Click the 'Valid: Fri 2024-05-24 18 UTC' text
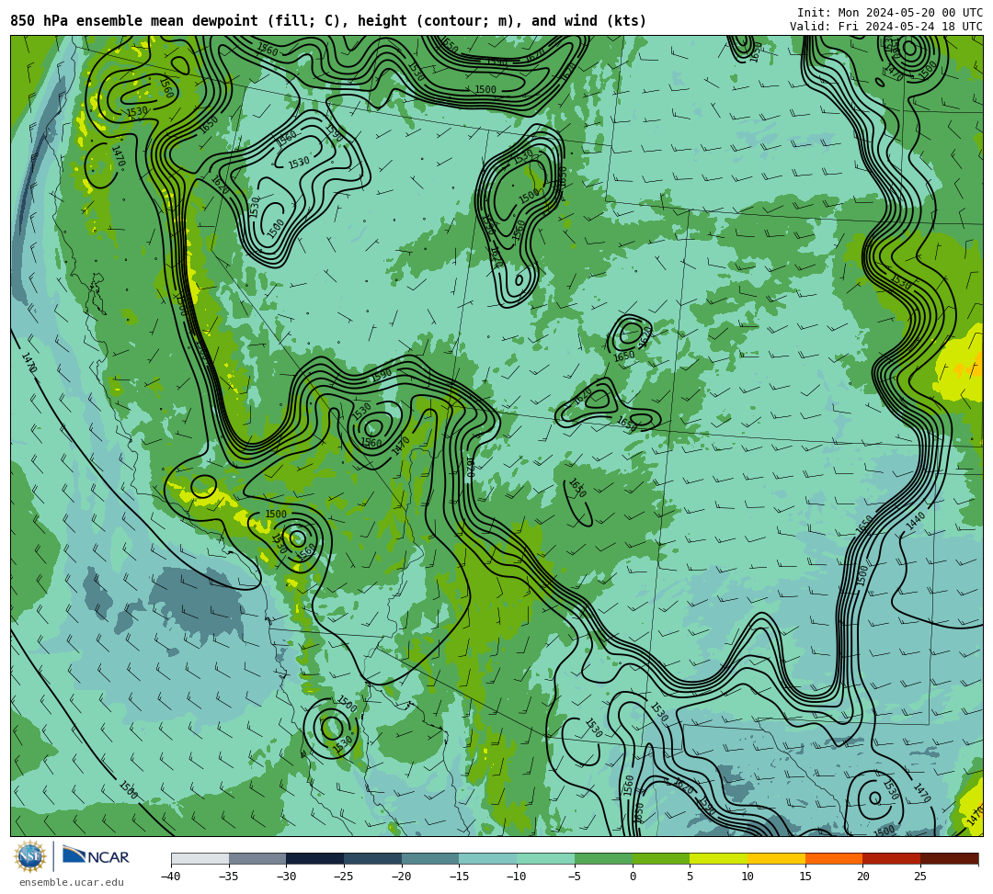Image resolution: width=993 pixels, height=894 pixels. click(x=886, y=26)
